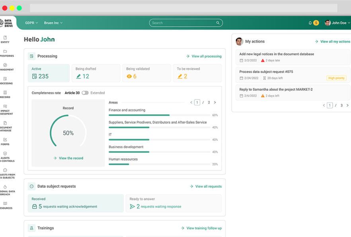This screenshot has height=237, width=351.
Task: Click the notification bell icon
Action: [x=310, y=23]
